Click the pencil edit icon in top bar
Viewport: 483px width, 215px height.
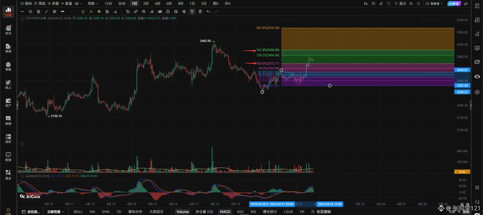(381, 4)
